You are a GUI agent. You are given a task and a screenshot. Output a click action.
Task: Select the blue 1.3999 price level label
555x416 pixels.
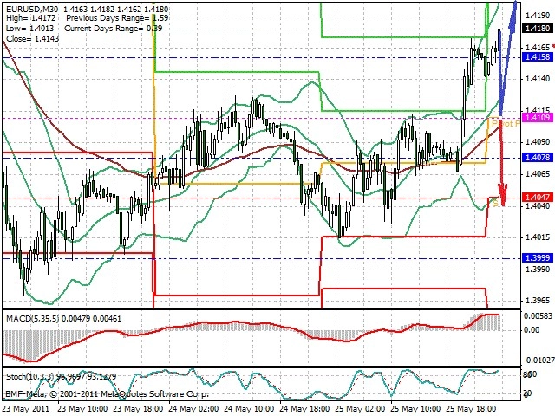538,258
